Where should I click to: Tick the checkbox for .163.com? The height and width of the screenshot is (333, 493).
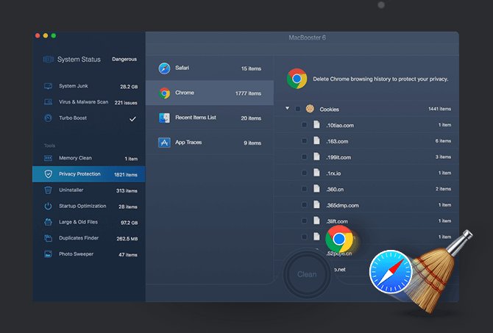pos(304,140)
